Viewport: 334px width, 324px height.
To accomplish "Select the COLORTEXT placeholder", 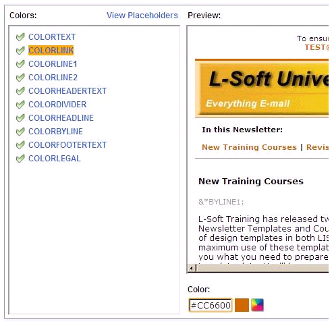I will (x=52, y=37).
